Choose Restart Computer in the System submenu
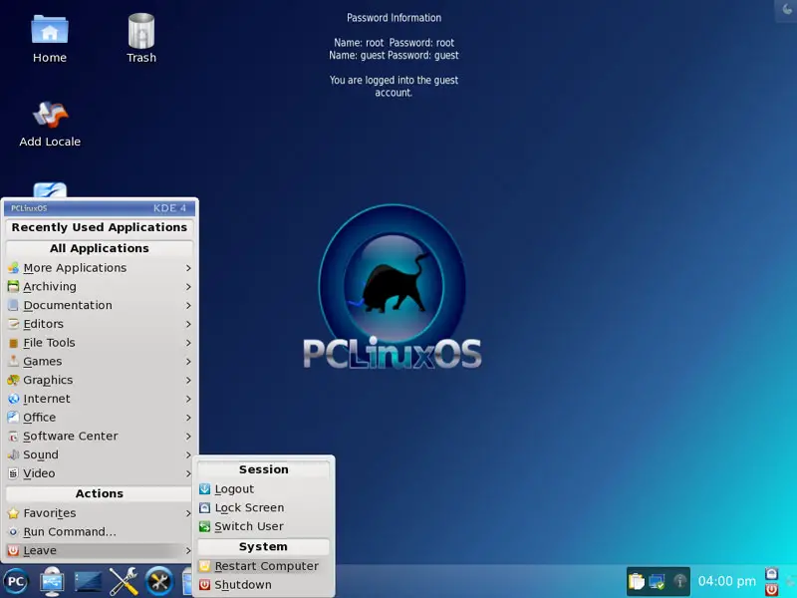 [263, 566]
